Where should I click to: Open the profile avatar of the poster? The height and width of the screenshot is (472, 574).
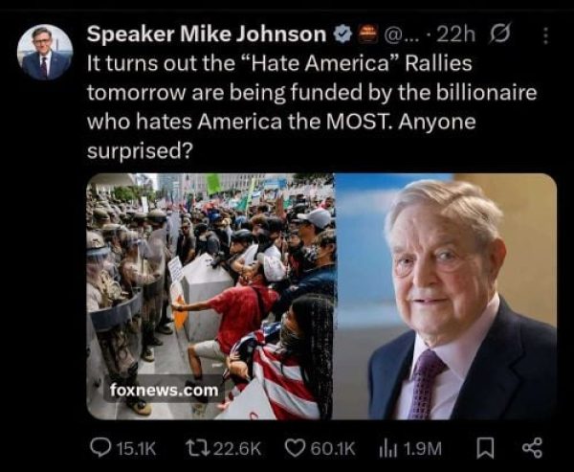pyautogui.click(x=45, y=52)
